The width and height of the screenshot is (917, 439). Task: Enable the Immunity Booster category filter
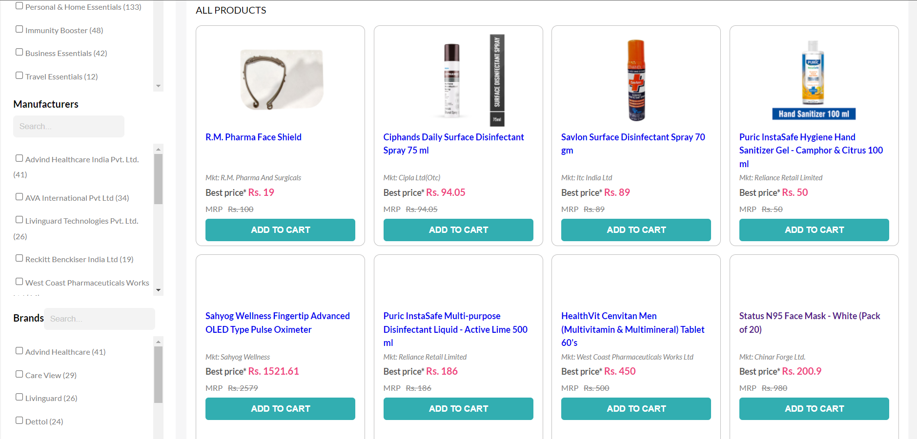(x=20, y=28)
